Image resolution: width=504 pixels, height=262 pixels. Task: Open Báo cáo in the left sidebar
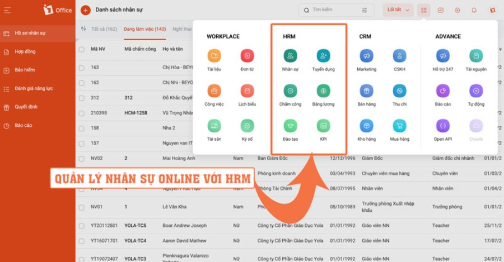tap(24, 125)
